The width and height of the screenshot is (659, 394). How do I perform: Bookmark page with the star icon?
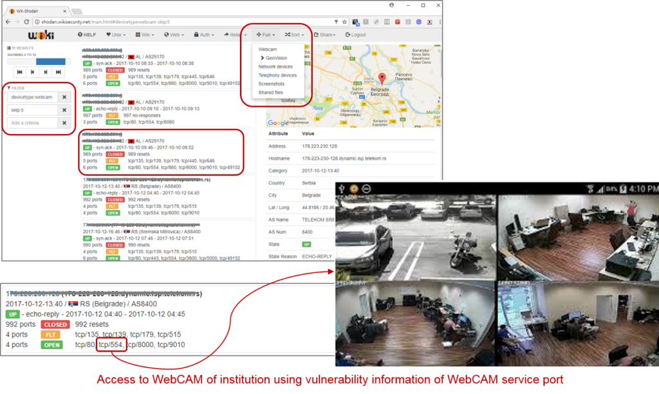(x=346, y=21)
